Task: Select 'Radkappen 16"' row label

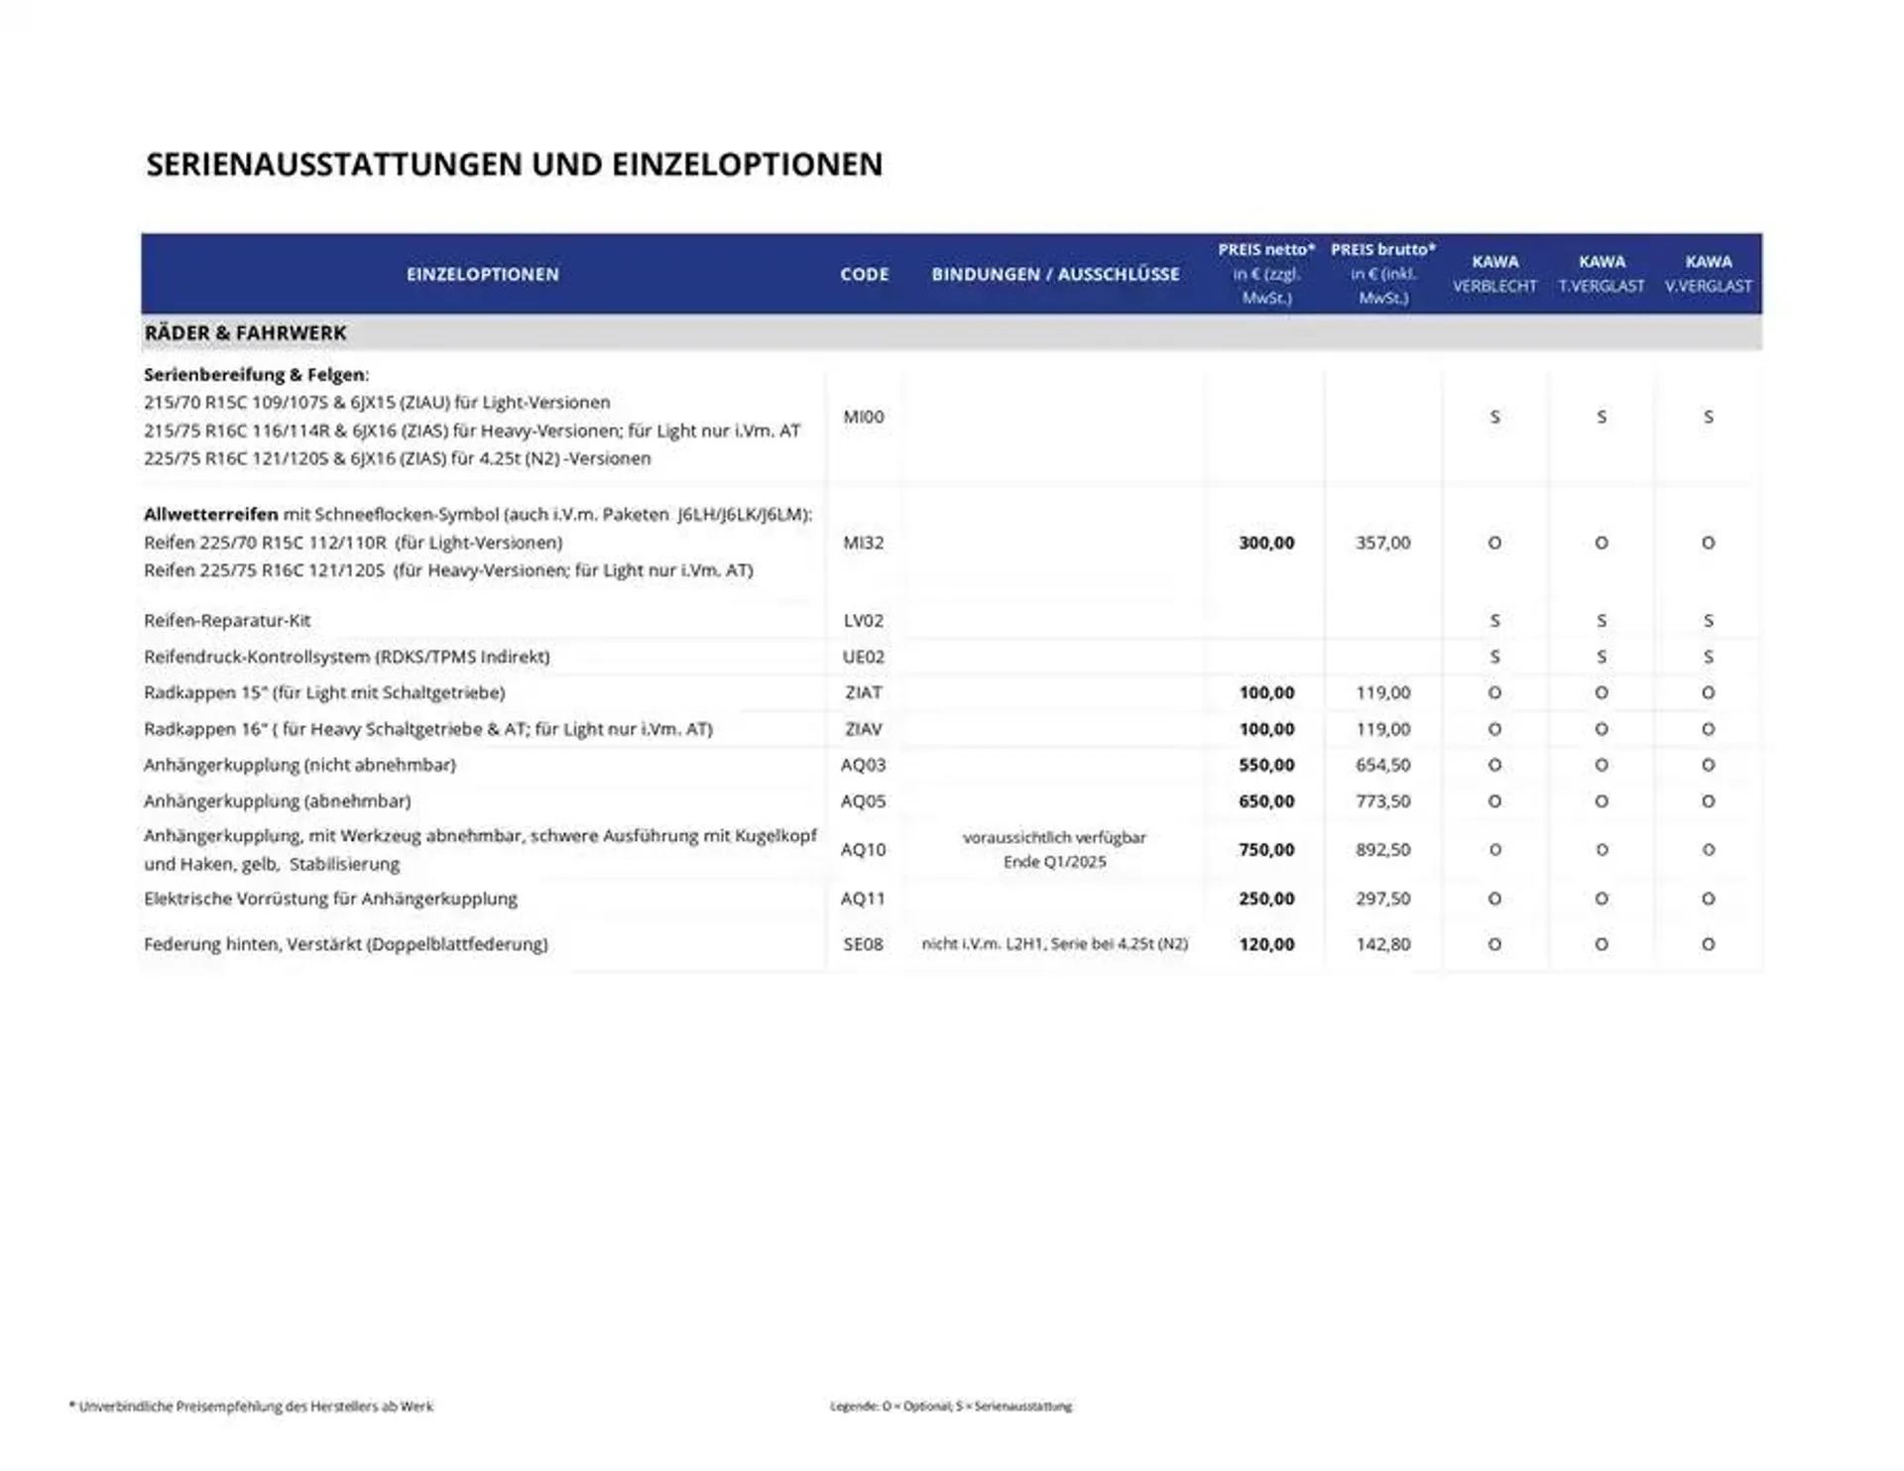Action: click(428, 729)
